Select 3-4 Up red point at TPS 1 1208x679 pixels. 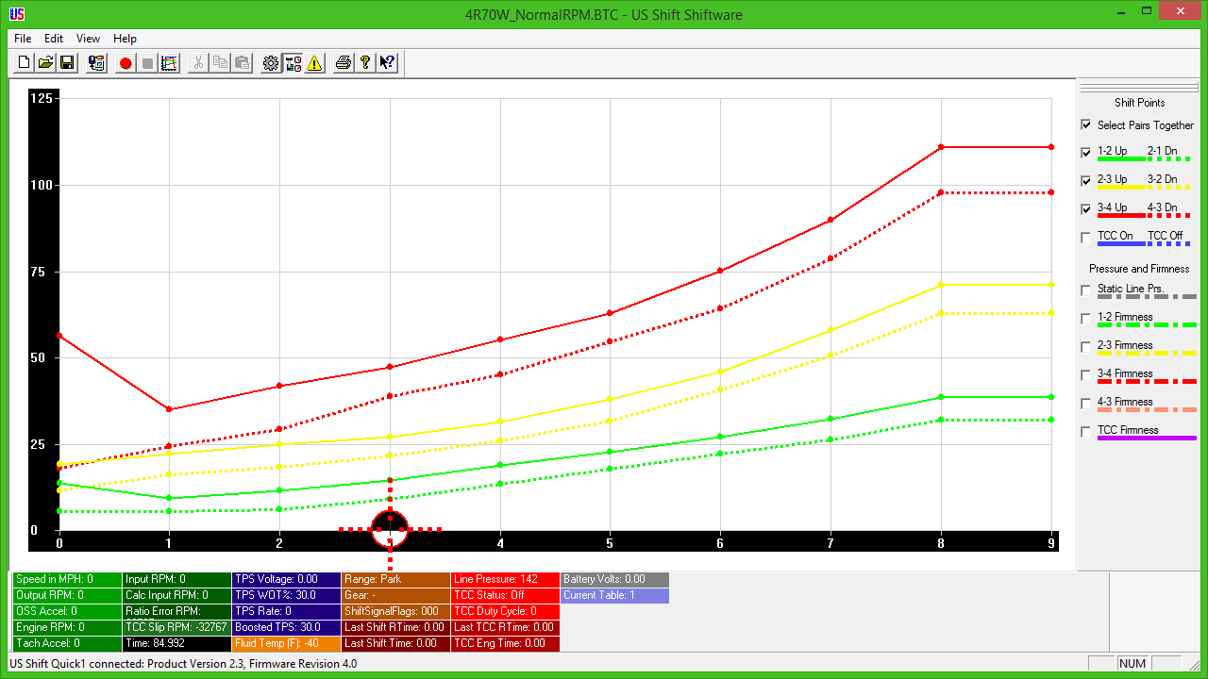(169, 409)
